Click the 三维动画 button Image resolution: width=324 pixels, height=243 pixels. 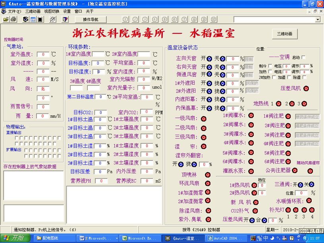coord(284,34)
